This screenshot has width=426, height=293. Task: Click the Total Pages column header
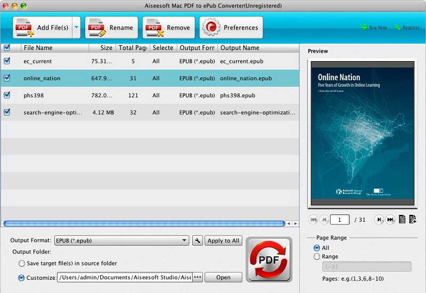133,48
